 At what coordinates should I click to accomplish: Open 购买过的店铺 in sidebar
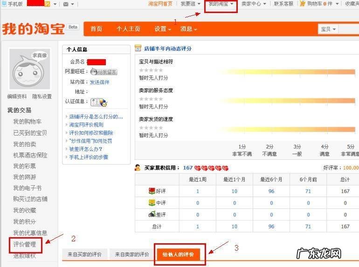point(30,199)
